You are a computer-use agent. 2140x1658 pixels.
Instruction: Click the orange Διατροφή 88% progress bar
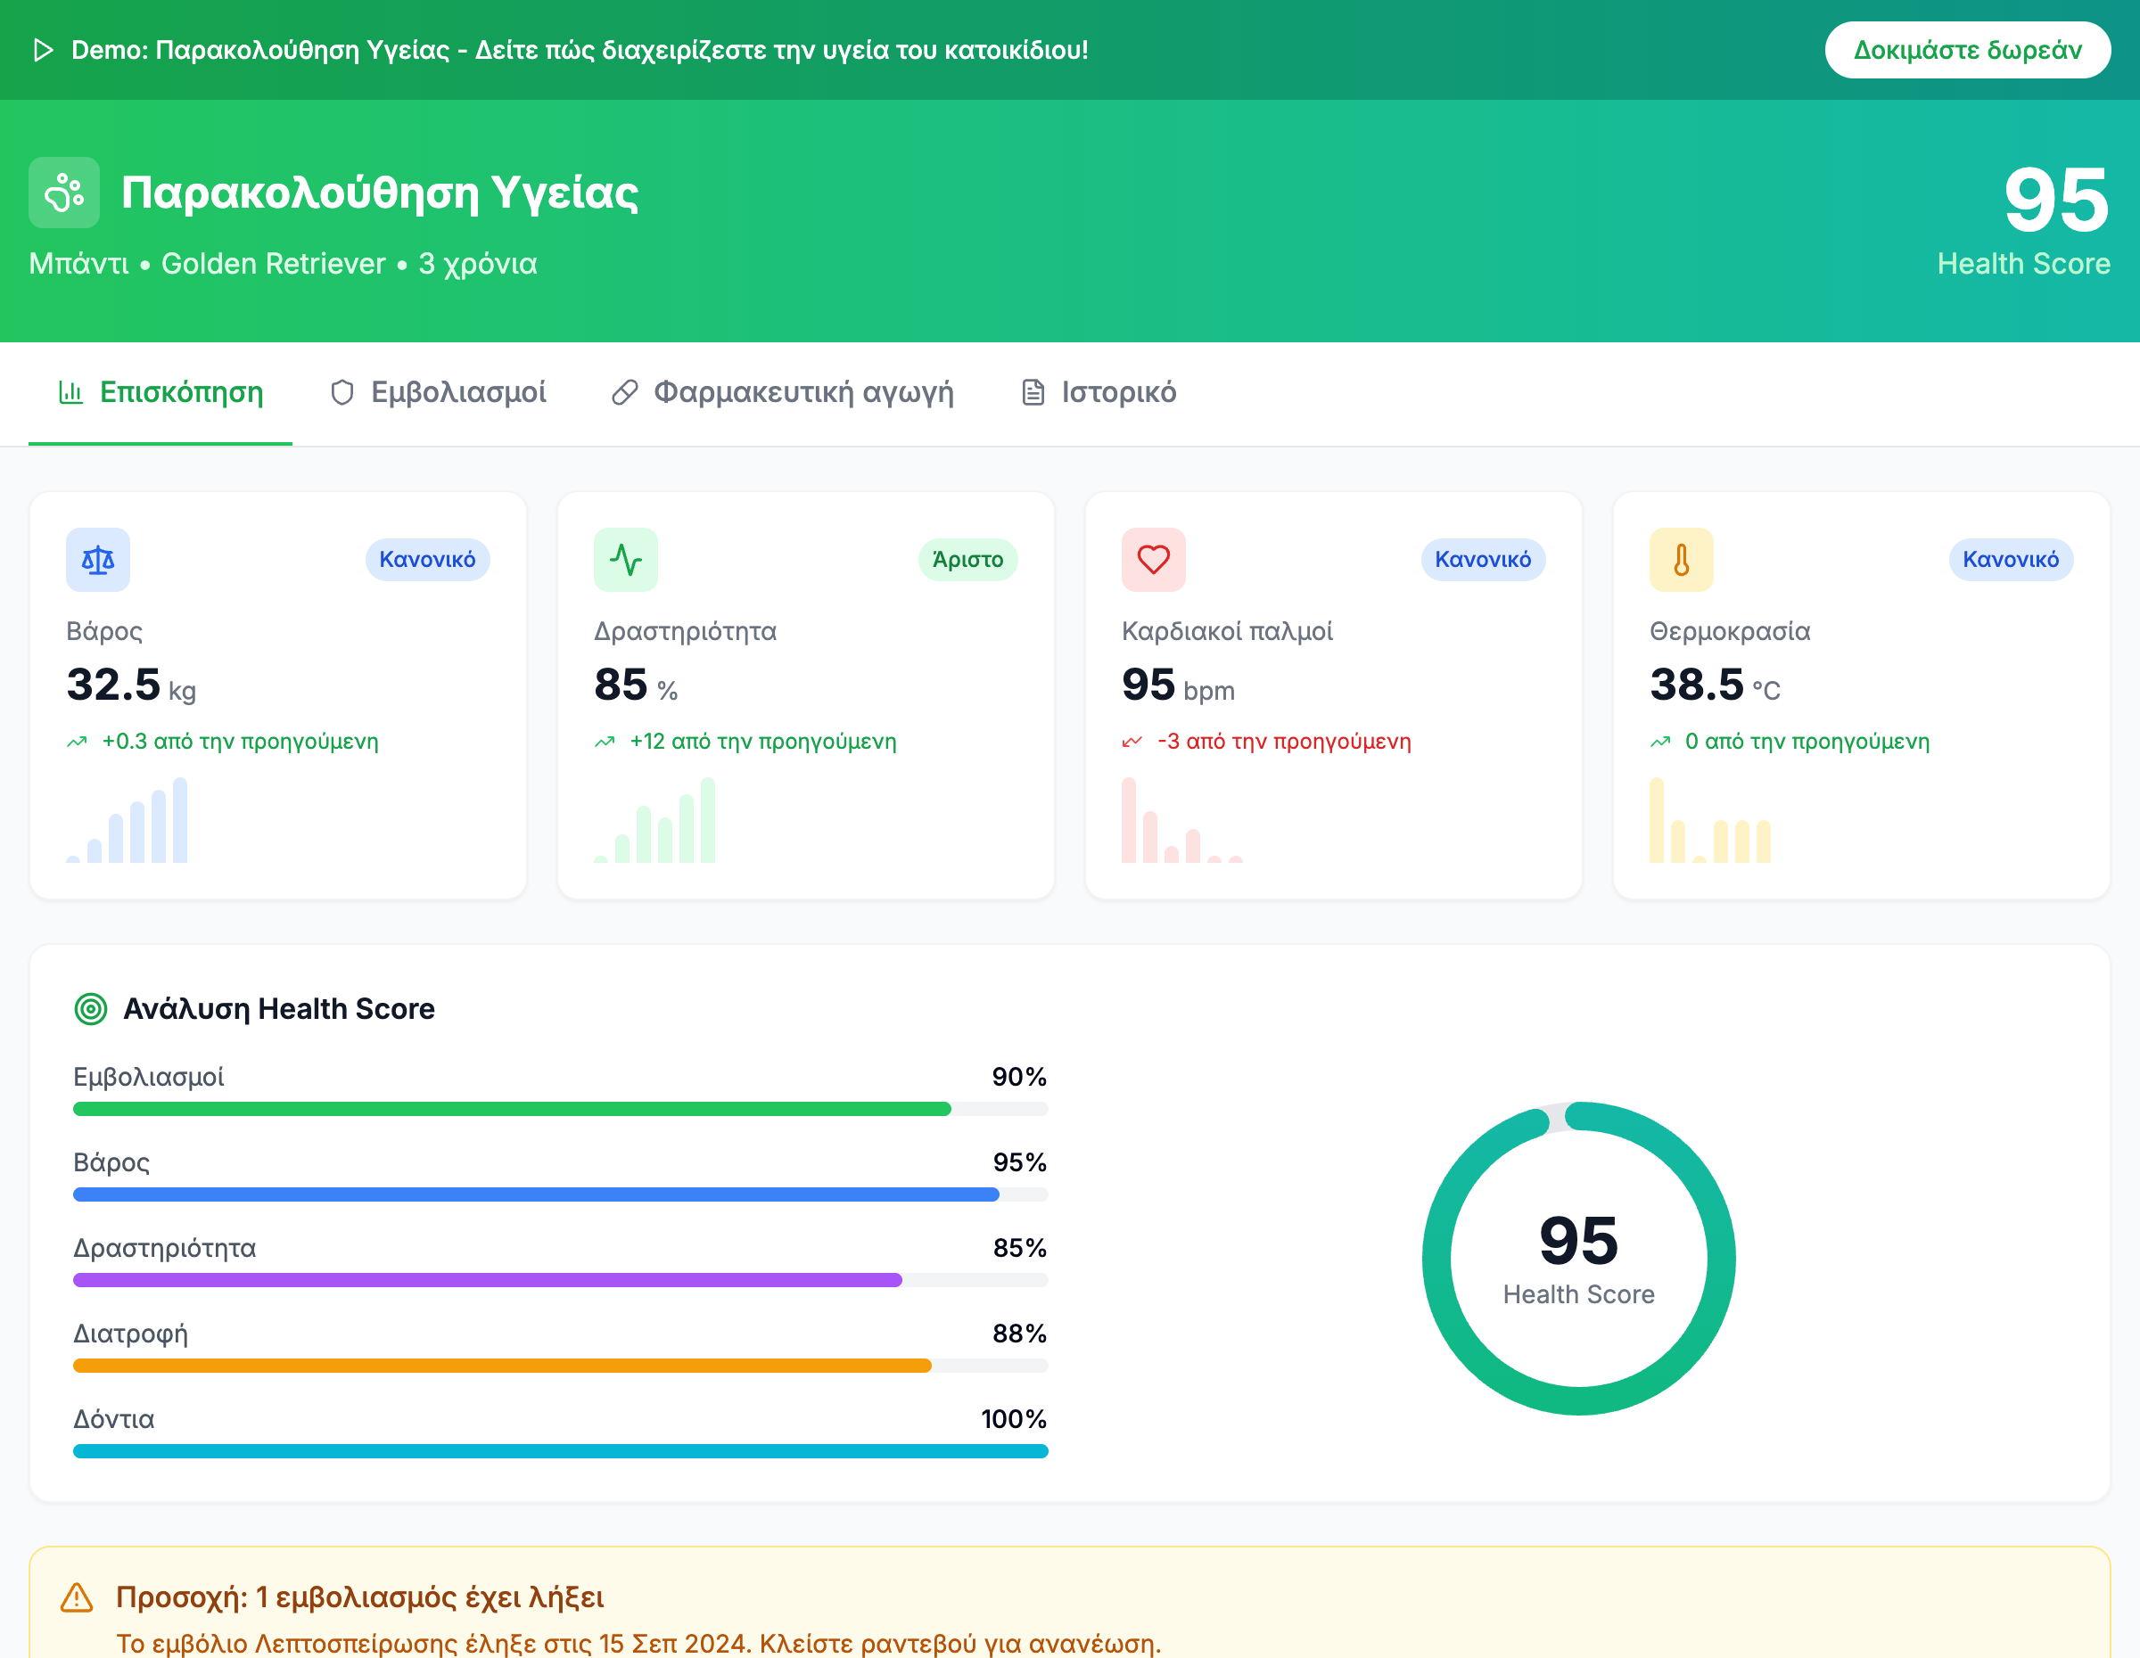561,1367
